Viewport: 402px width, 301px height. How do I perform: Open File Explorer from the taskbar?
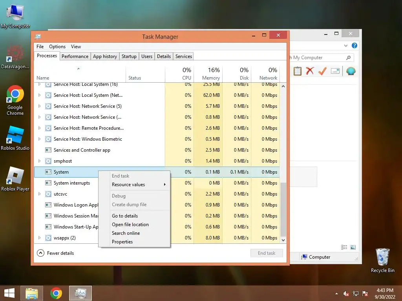[x=32, y=293]
